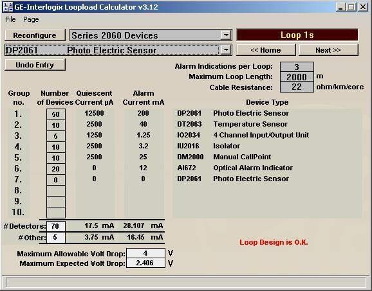Minimize the Loopload Calculator window
Image resolution: width=372 pixels, height=291 pixels.
click(x=340, y=7)
